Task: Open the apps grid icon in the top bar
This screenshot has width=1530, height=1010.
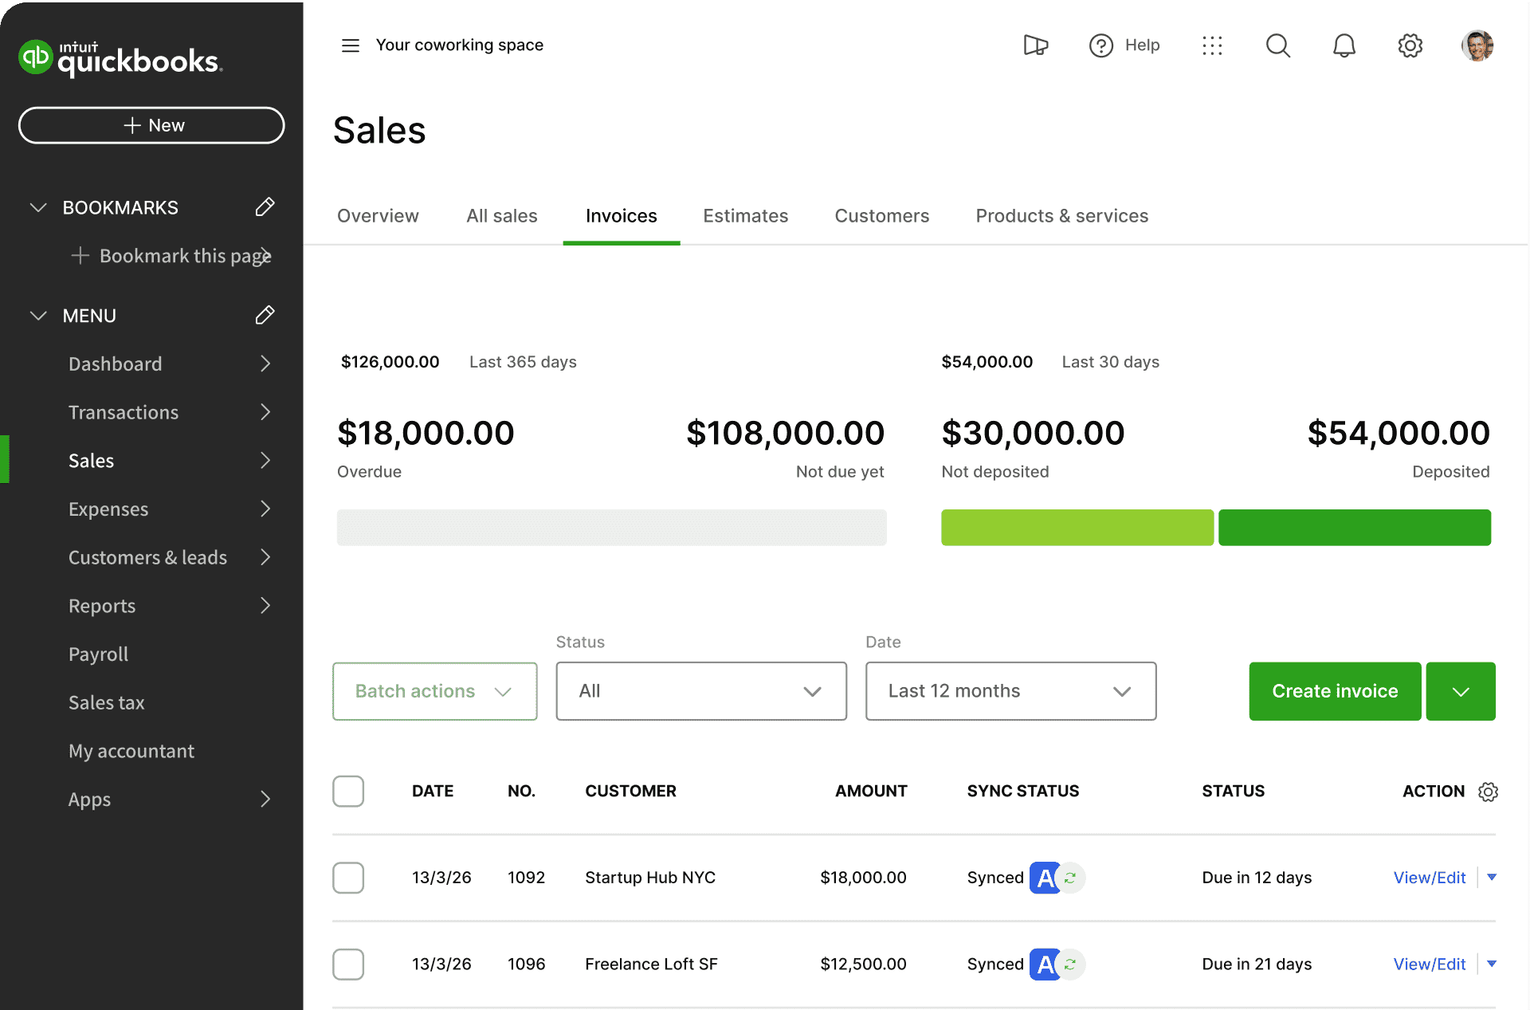Action: click(x=1212, y=45)
